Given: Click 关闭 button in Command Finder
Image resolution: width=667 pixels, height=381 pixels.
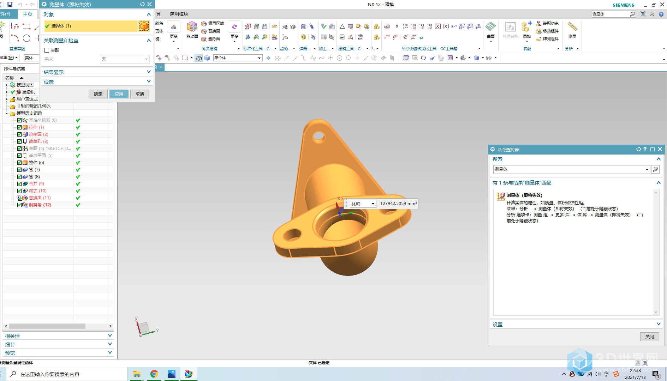Looking at the screenshot, I should 650,337.
